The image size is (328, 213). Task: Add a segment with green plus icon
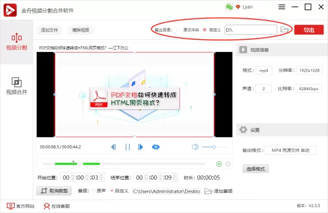[219, 164]
